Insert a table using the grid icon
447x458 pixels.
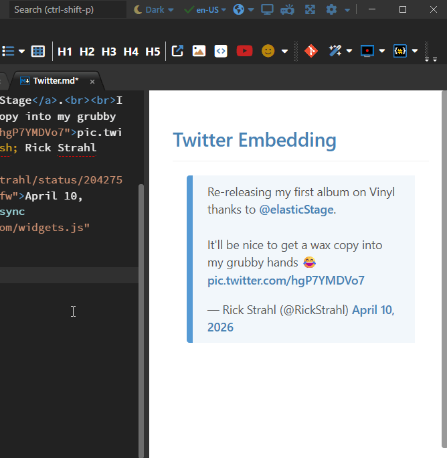pos(38,51)
